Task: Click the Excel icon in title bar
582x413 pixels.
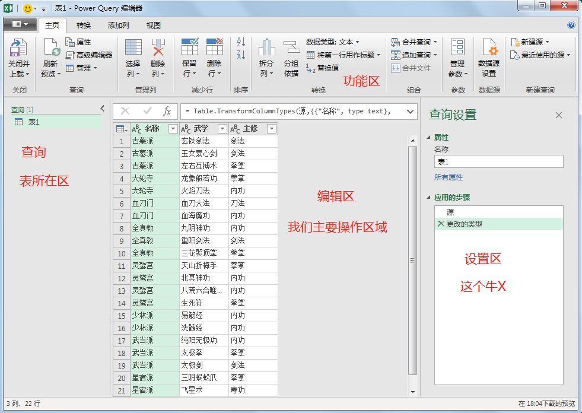Action: [8, 8]
